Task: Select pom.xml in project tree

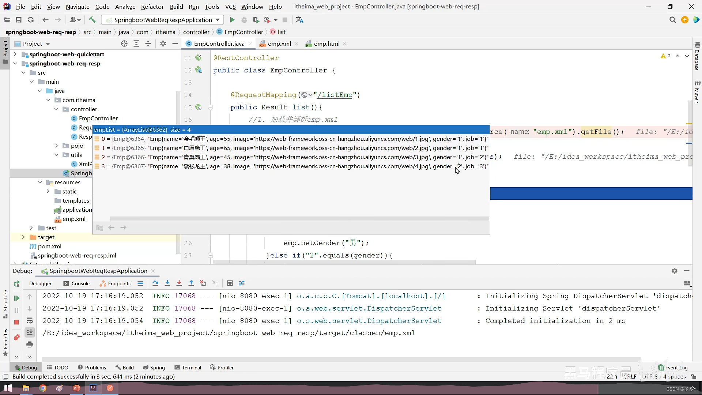Action: pos(49,246)
